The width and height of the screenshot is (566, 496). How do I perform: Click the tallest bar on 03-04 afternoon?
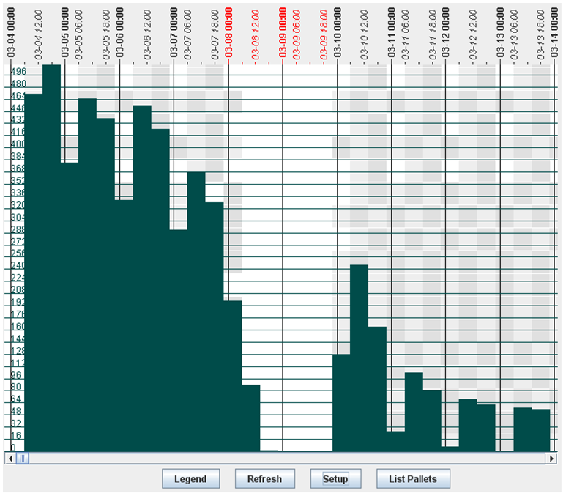(51, 258)
